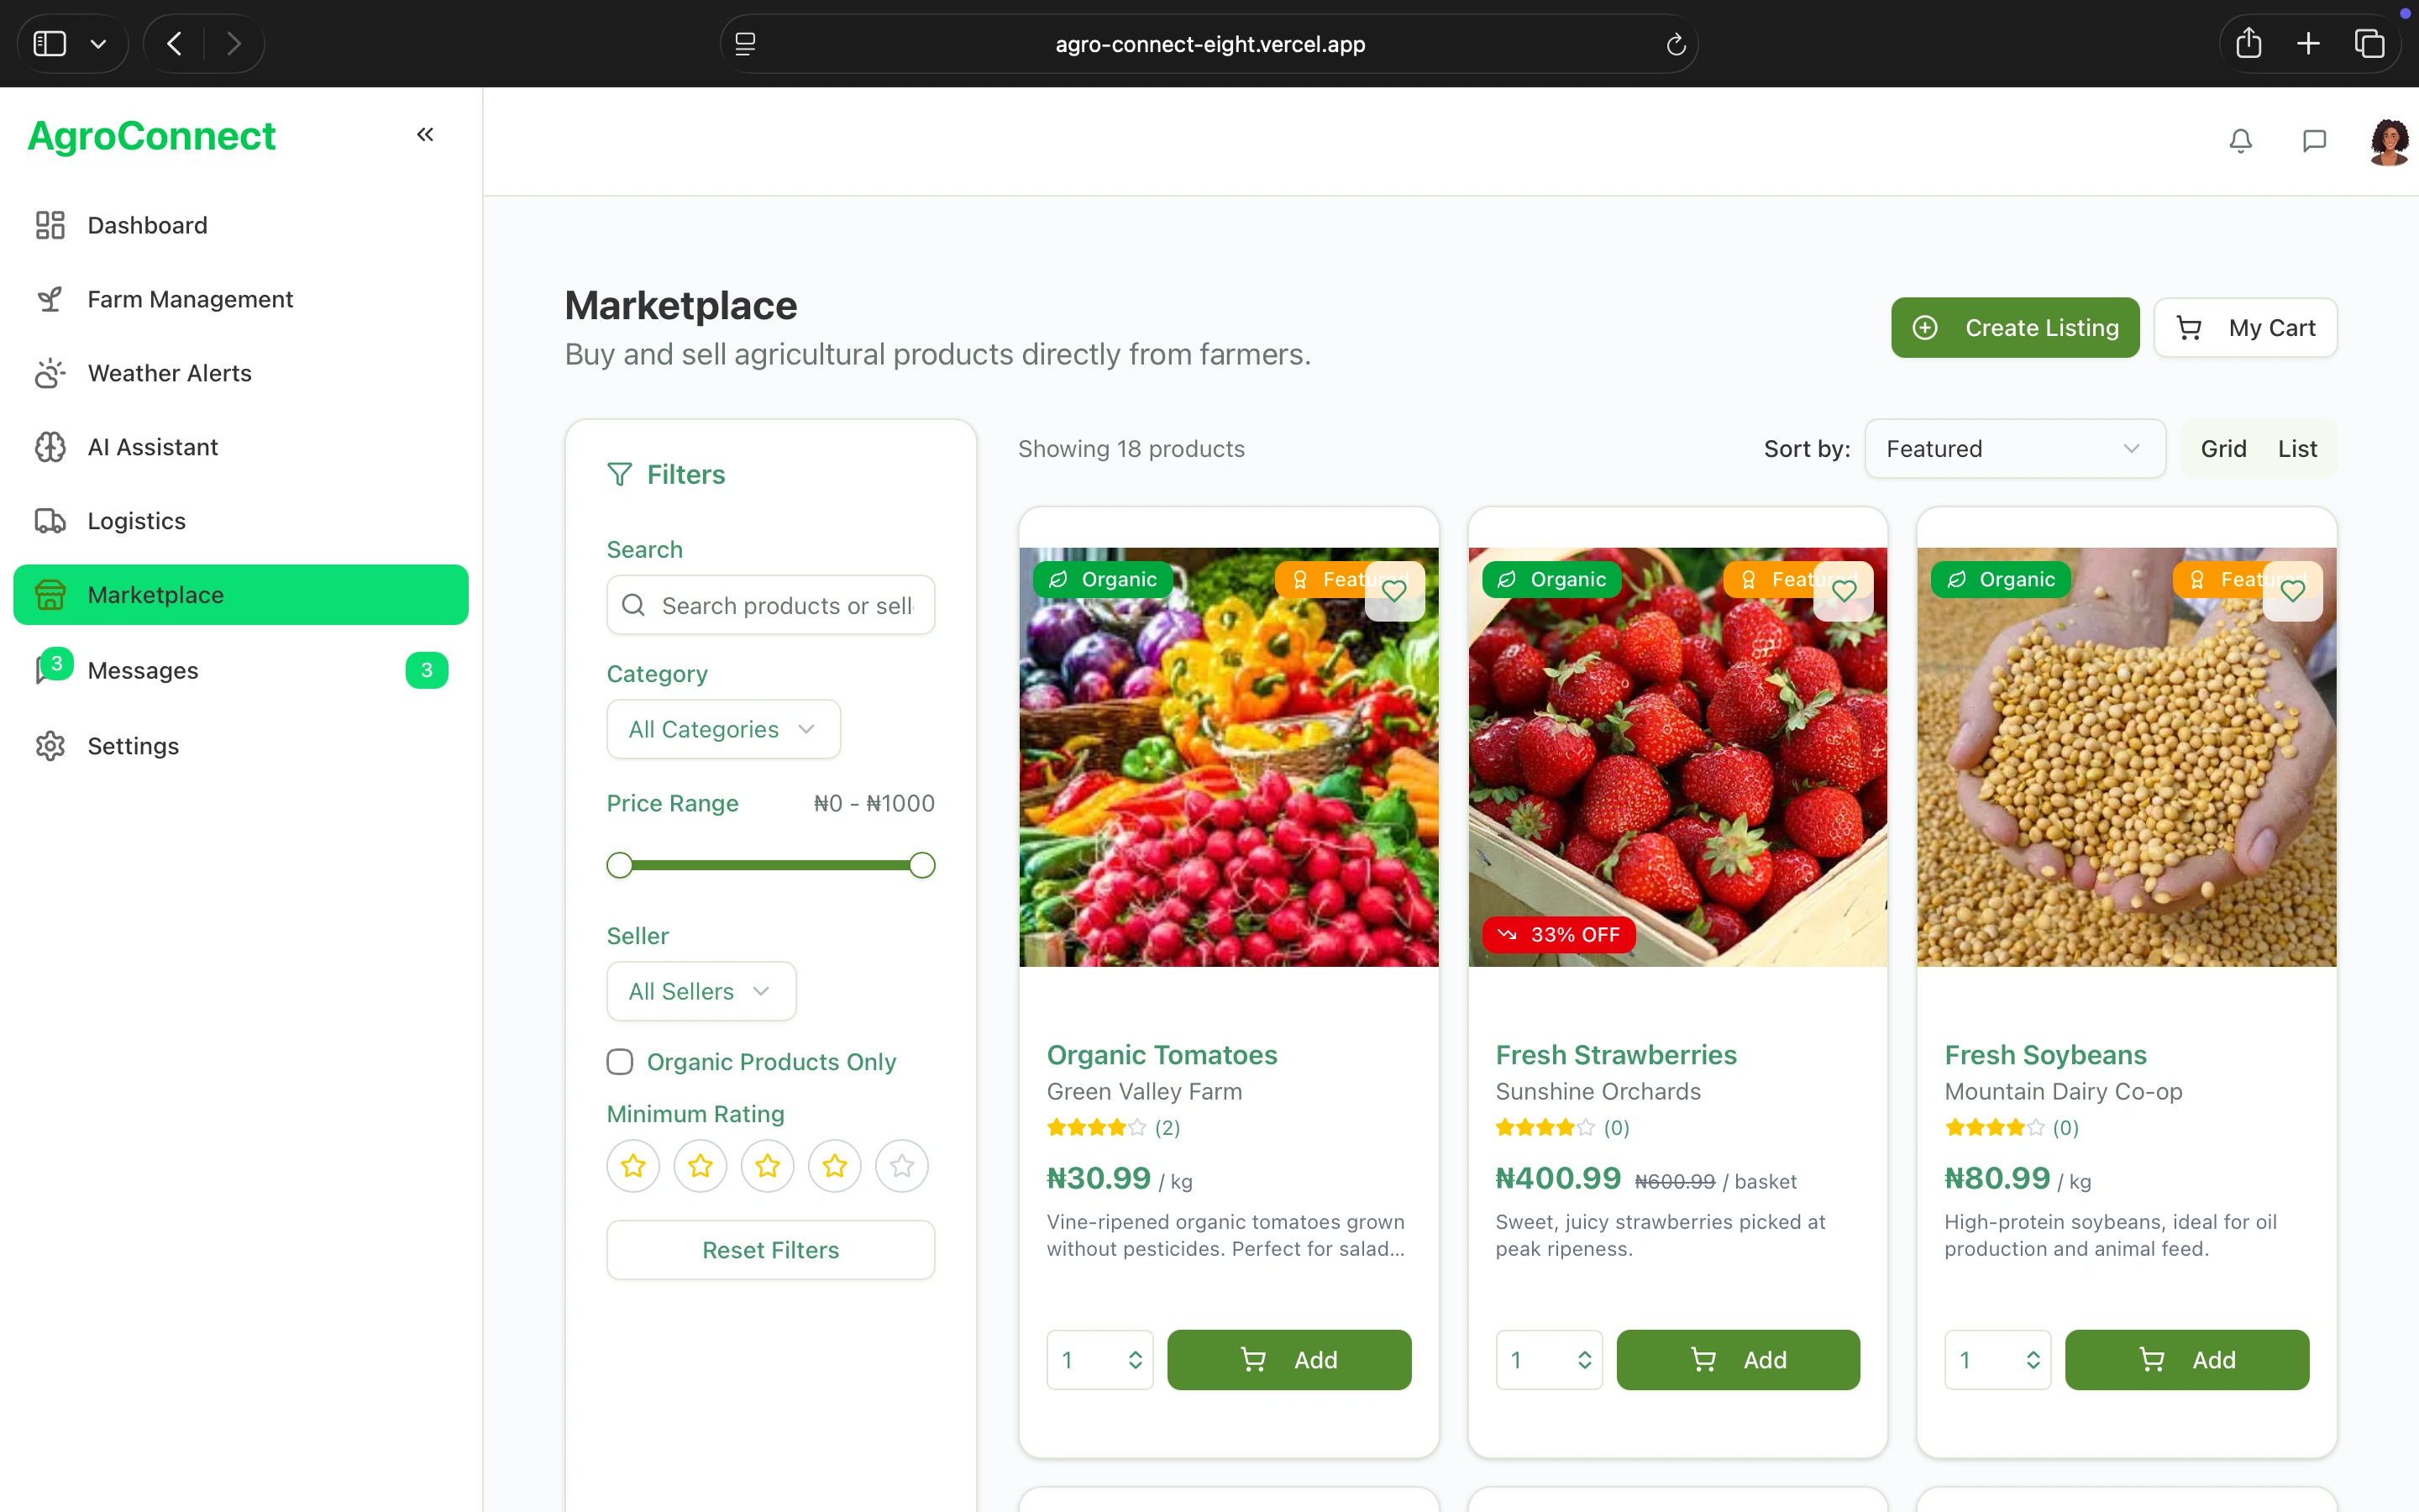
Task: Go to Farm Management in sidebar
Action: (190, 299)
